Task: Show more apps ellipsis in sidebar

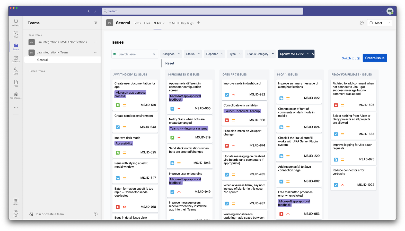Action: pos(16,108)
